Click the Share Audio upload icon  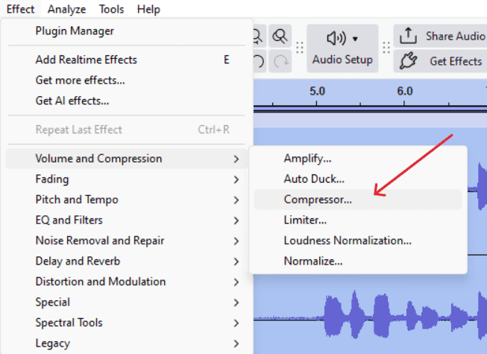point(408,36)
